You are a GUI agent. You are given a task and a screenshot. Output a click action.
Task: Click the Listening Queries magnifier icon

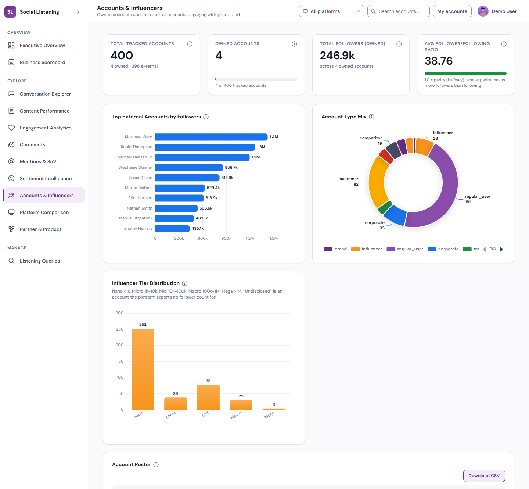point(11,261)
